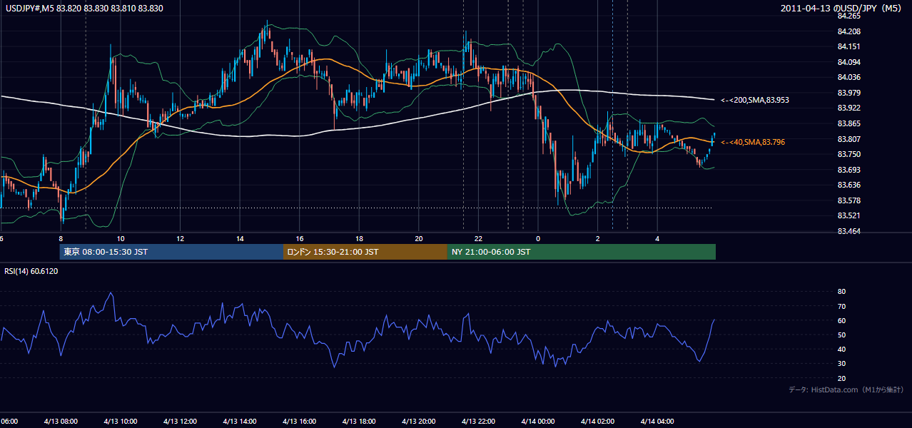Viewport: 912px width, 428px height.
Task: Click the NY 21:00-06:00 JST session bar
Action: click(x=582, y=252)
